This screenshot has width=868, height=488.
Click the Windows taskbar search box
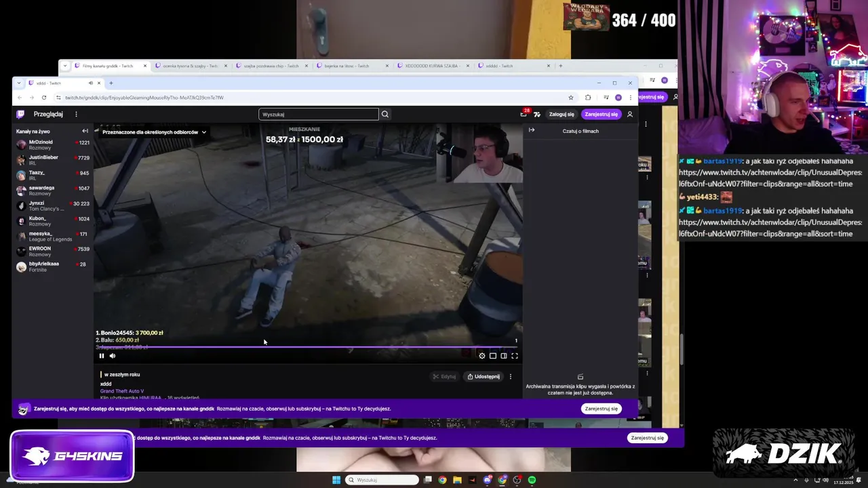(382, 480)
